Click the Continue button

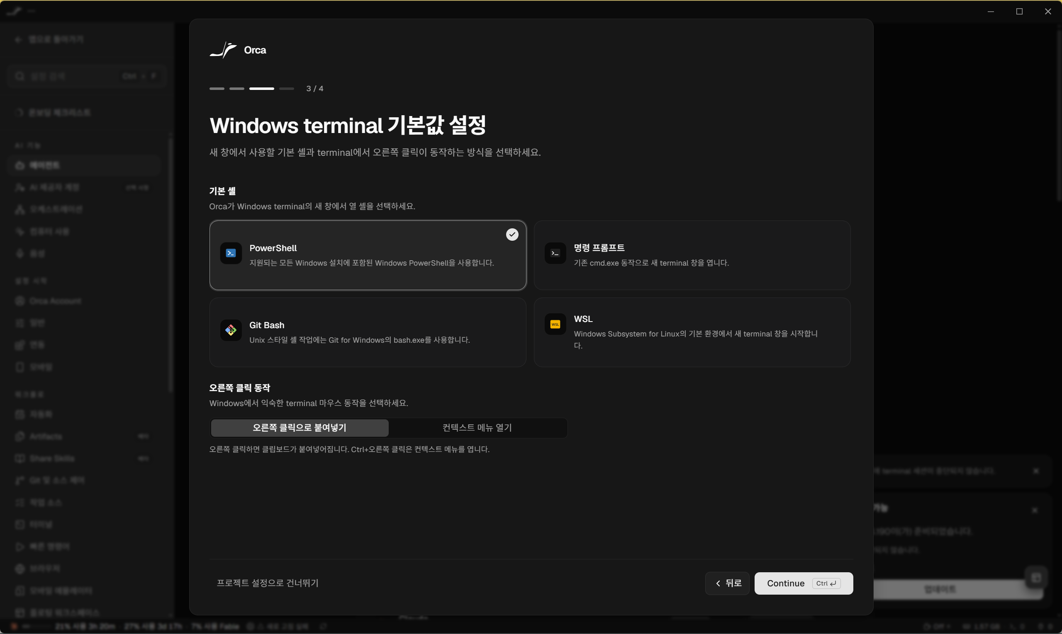pos(804,583)
